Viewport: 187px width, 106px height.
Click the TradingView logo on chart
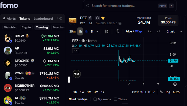pos(77,74)
